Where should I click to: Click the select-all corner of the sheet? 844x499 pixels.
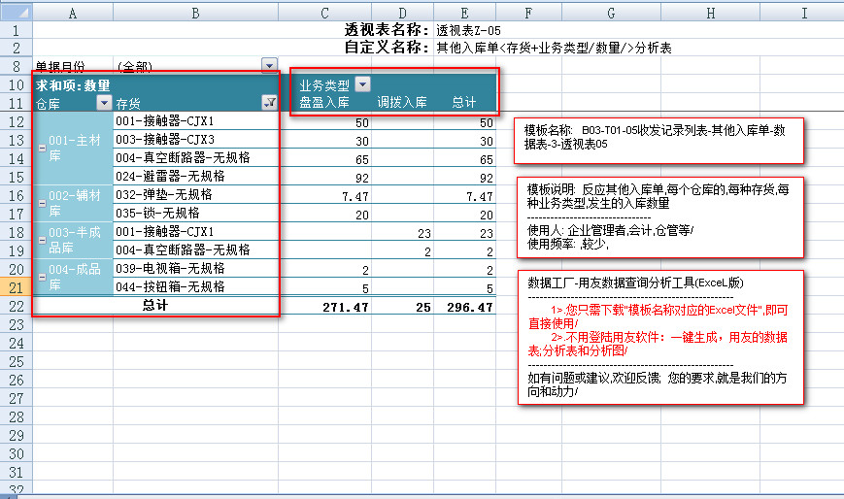pos(16,11)
